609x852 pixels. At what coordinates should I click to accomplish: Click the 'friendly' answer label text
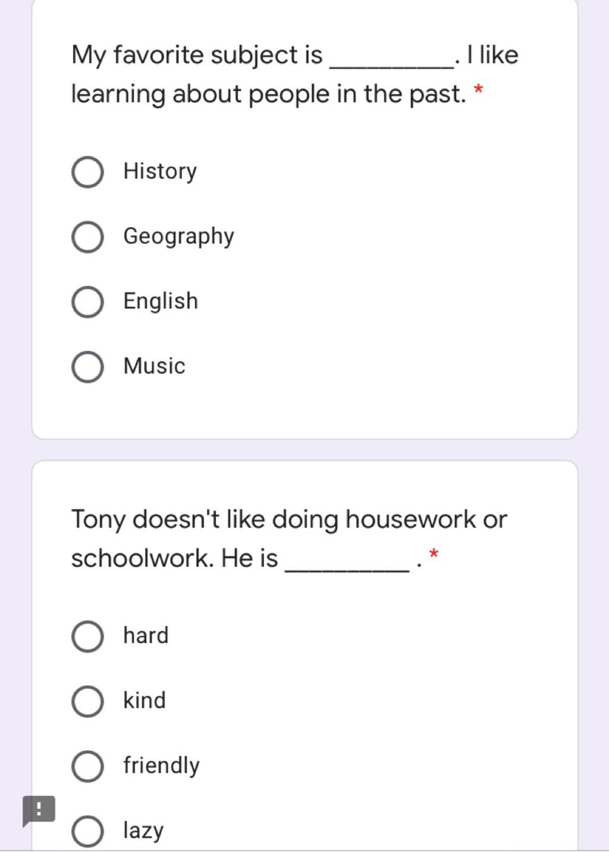161,765
